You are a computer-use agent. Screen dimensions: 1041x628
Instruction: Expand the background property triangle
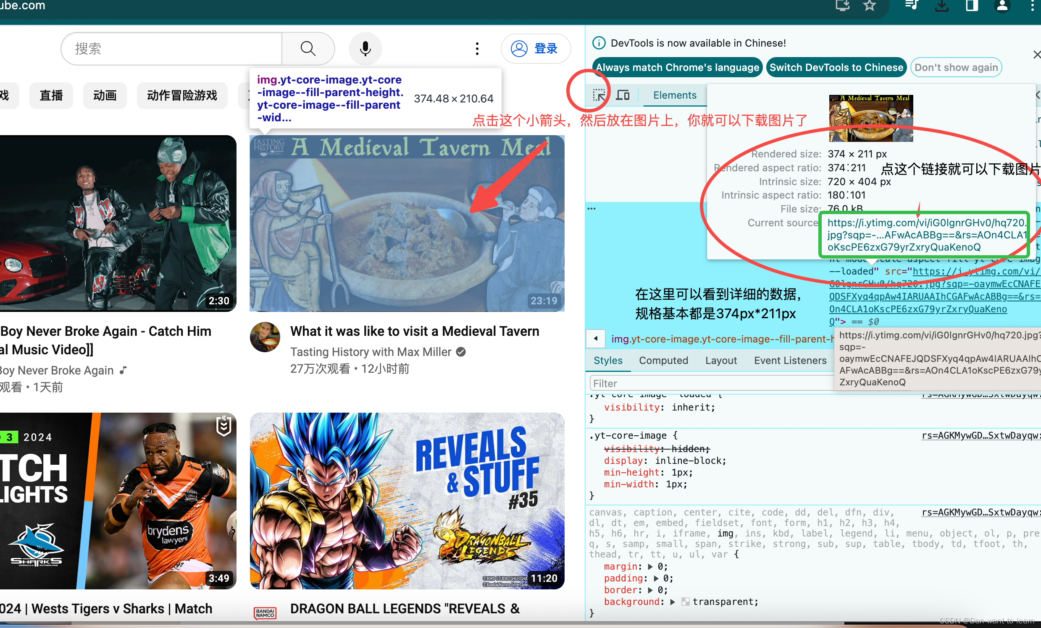pyautogui.click(x=672, y=602)
